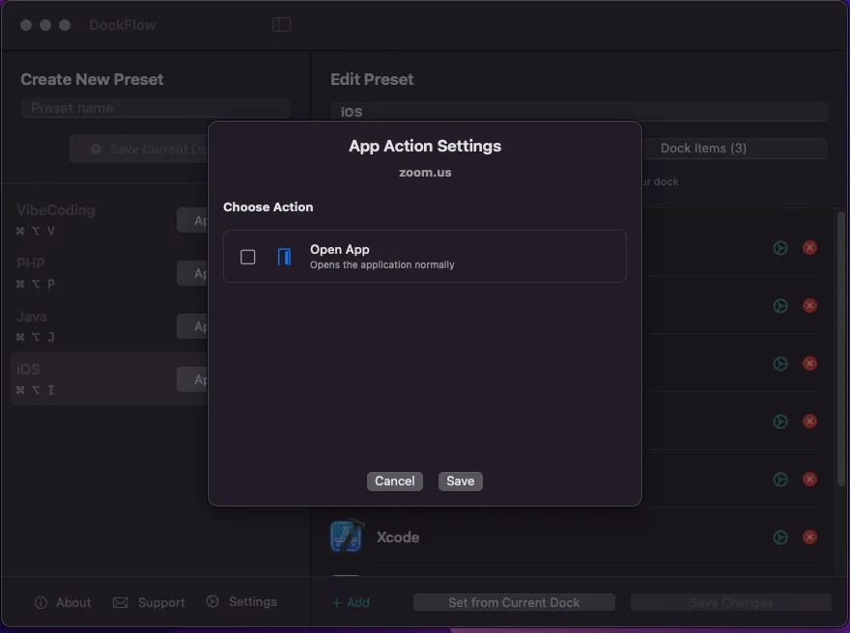This screenshot has width=850, height=633.
Task: Apply the iOS preset
Action: pyautogui.click(x=193, y=379)
